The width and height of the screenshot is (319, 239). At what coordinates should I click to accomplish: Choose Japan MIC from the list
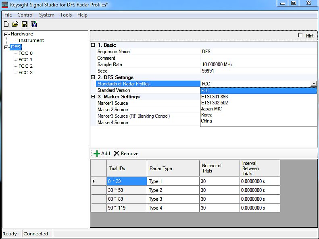tap(259, 109)
